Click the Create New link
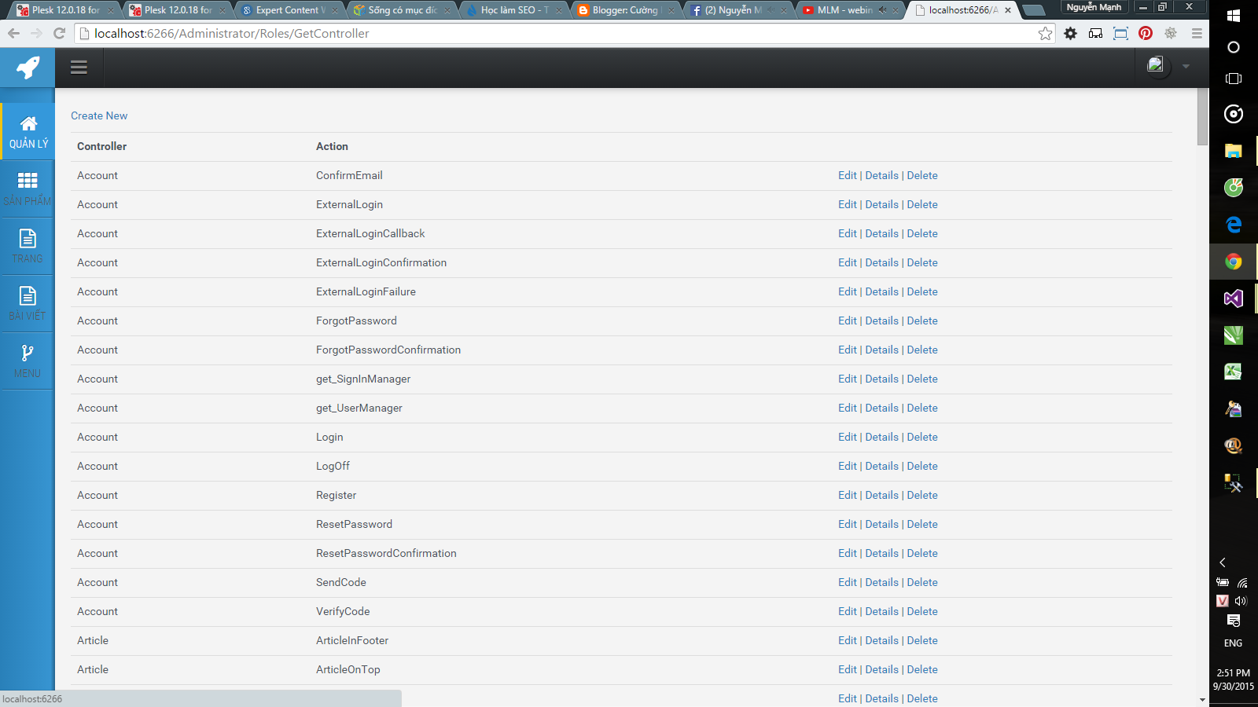 tap(98, 115)
